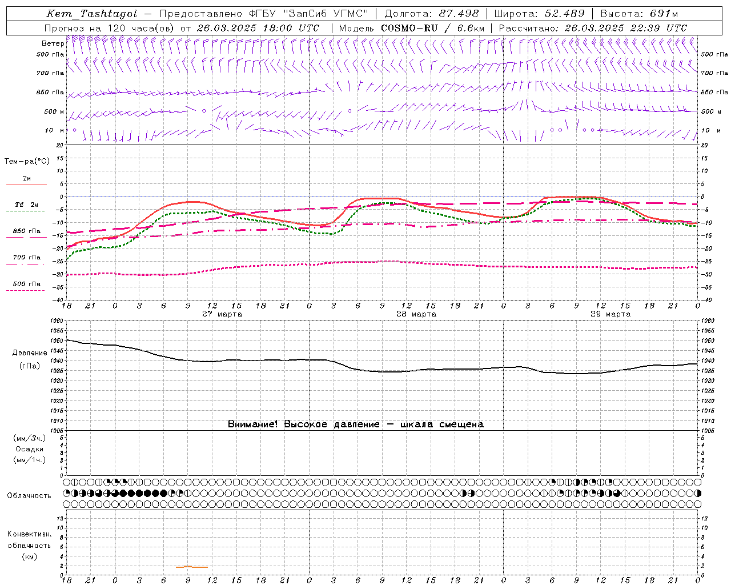Click the orange convective cloud segment near 27 марта
Viewport: 731px width, 585px height.
click(x=192, y=567)
